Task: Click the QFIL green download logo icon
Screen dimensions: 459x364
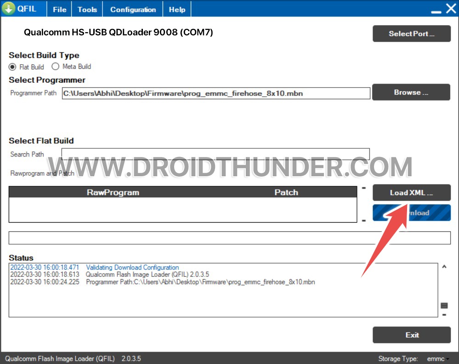Action: pos(9,8)
